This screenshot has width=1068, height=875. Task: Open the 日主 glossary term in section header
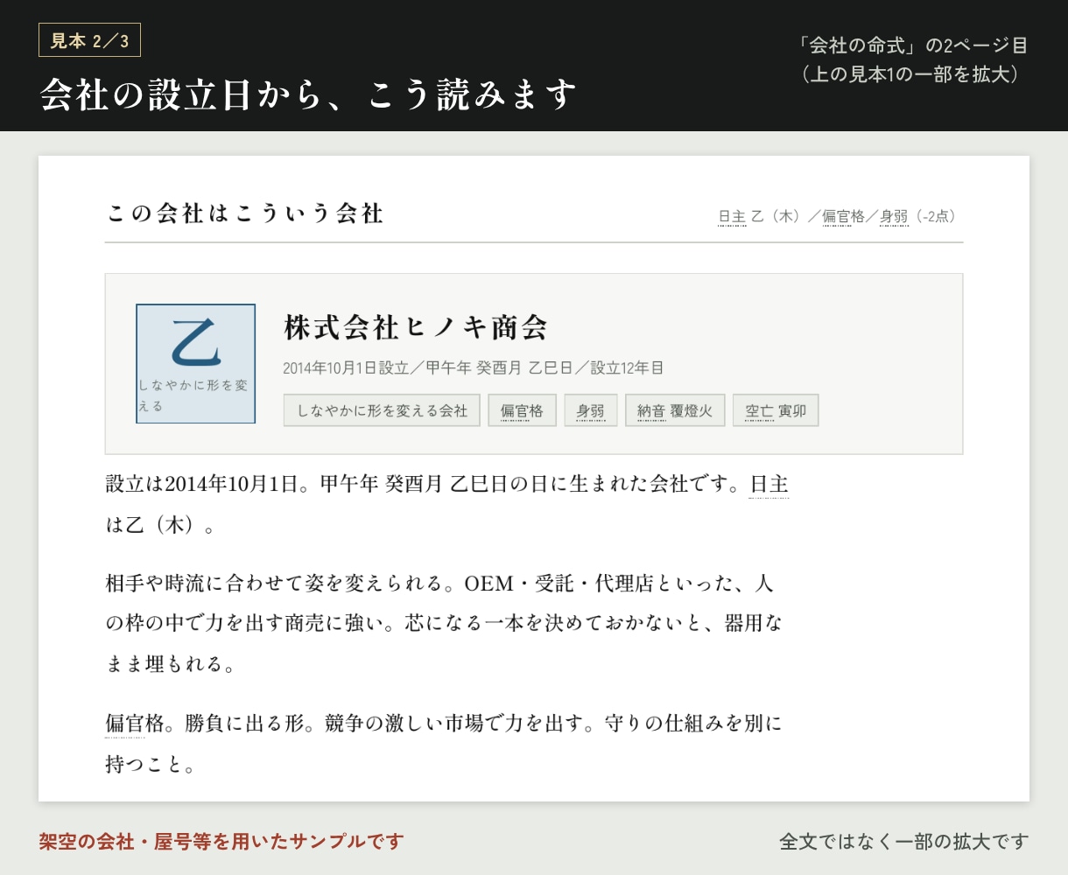point(732,216)
